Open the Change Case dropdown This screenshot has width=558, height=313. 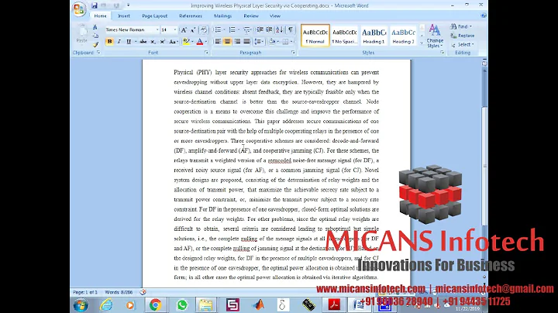(174, 42)
